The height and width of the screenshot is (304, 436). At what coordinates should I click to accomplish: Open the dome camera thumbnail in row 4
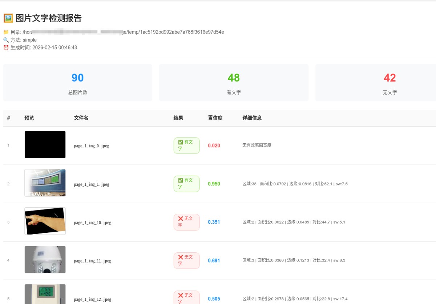tap(45, 260)
